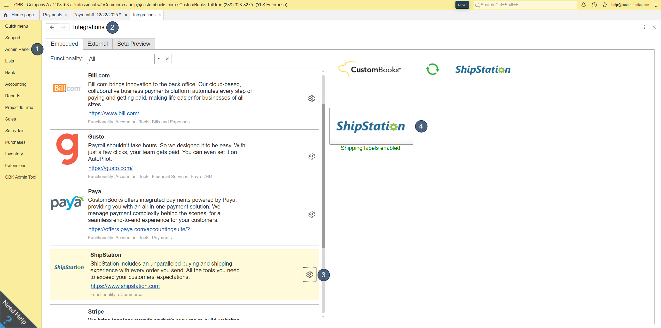
Task: Open the bill.com website link
Action: click(114, 114)
